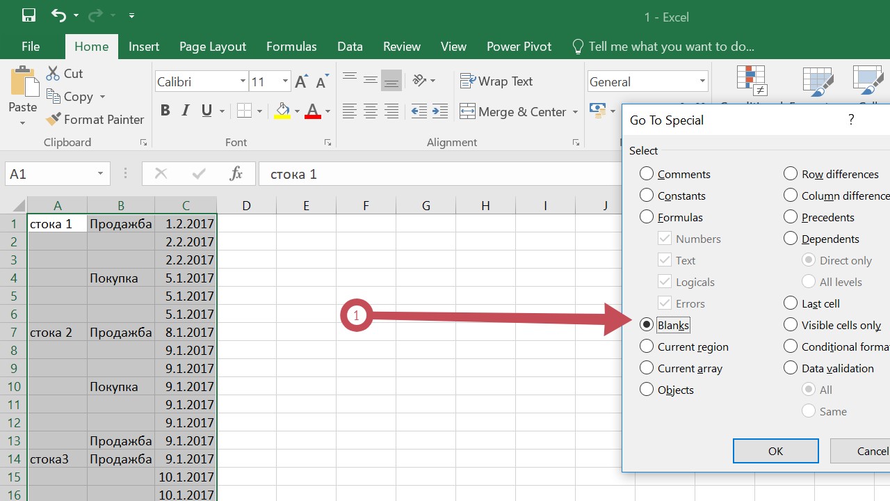Toggle Underline formatting
This screenshot has height=501, width=890.
(x=207, y=111)
